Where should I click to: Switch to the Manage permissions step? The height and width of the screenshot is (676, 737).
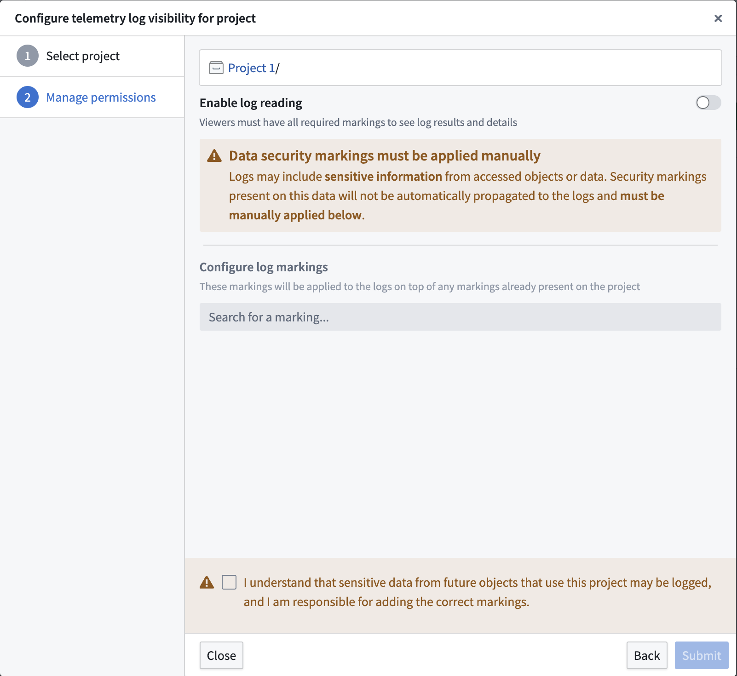(x=100, y=97)
